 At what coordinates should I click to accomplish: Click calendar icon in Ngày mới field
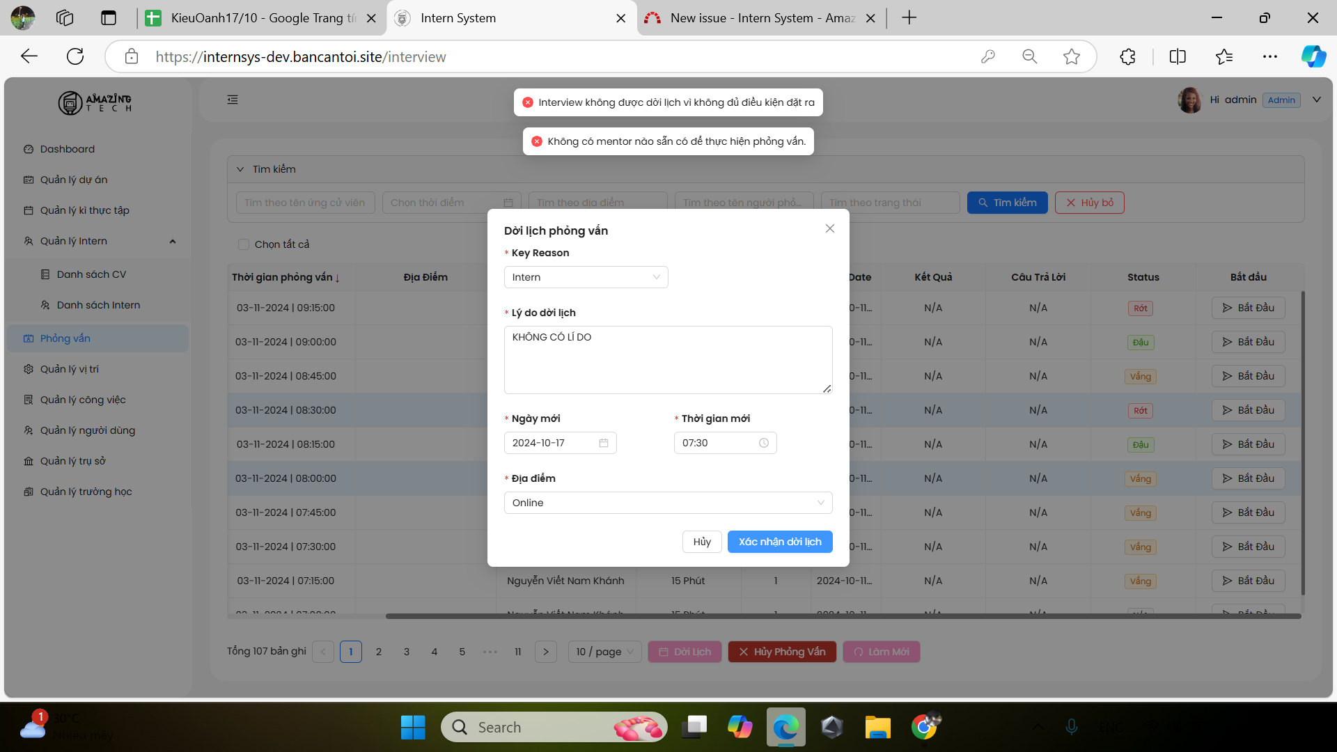point(603,443)
